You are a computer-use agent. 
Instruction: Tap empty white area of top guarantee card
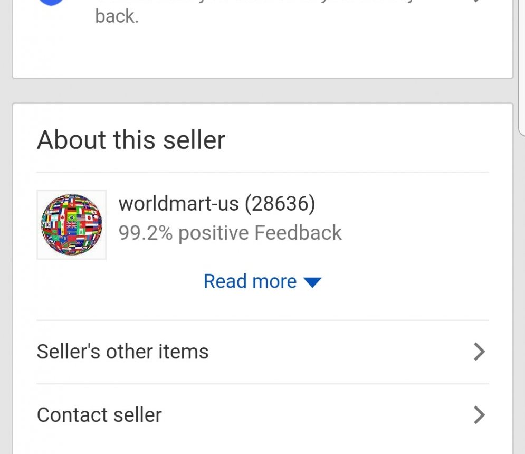264,53
